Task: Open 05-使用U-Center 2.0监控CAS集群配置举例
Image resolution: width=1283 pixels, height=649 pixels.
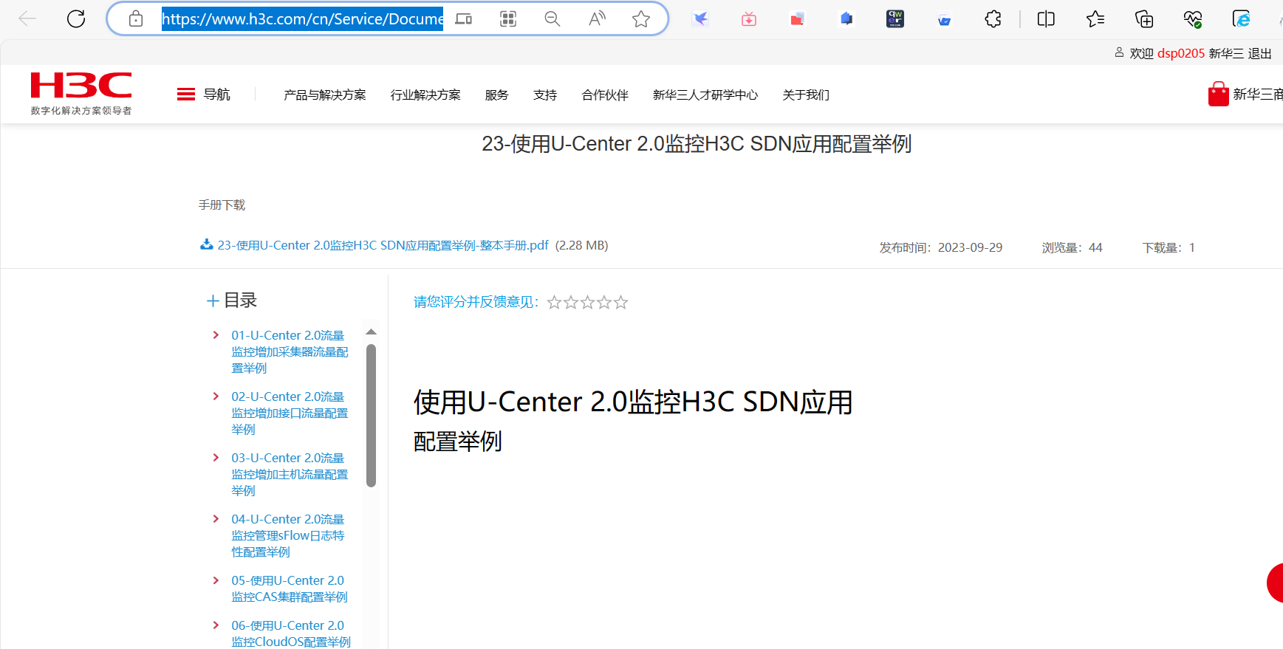Action: click(290, 588)
